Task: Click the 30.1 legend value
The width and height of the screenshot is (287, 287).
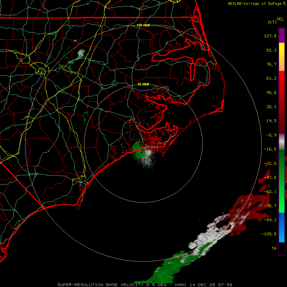Action: pos(271,107)
